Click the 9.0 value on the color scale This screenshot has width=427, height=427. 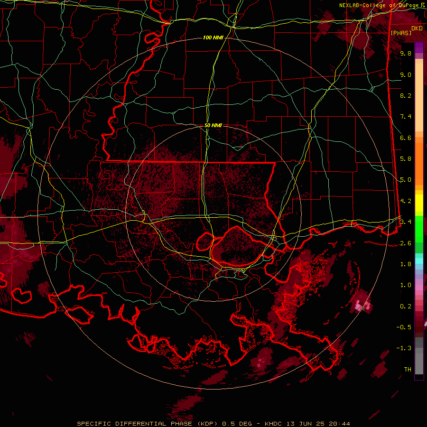pos(406,75)
